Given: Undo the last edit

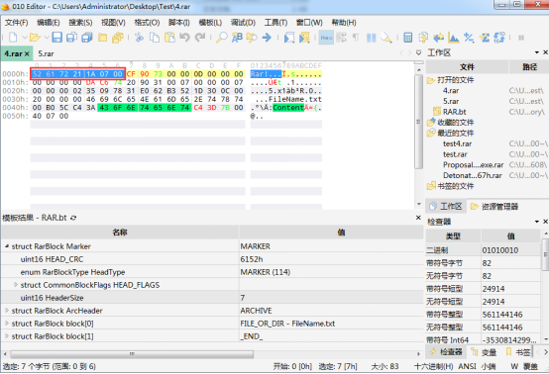Looking at the screenshot, I should pos(184,37).
